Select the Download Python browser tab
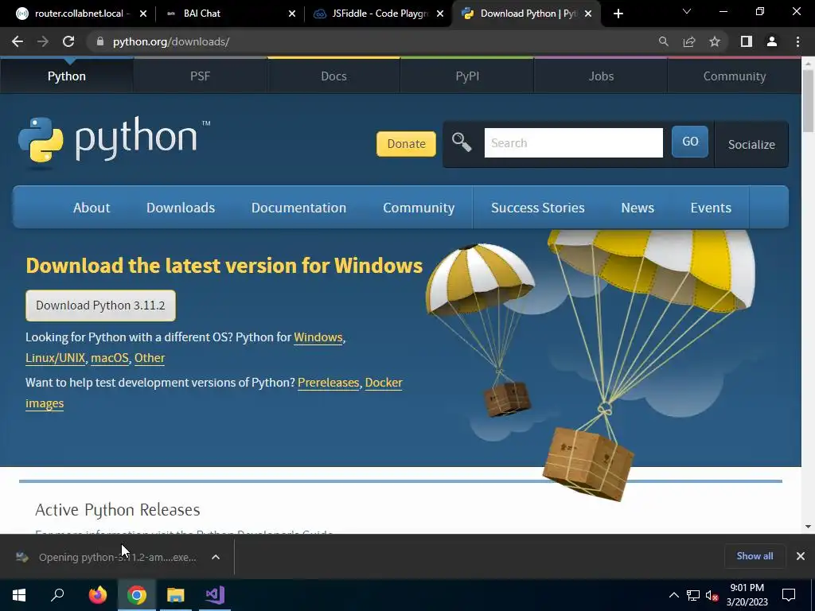 (526, 14)
